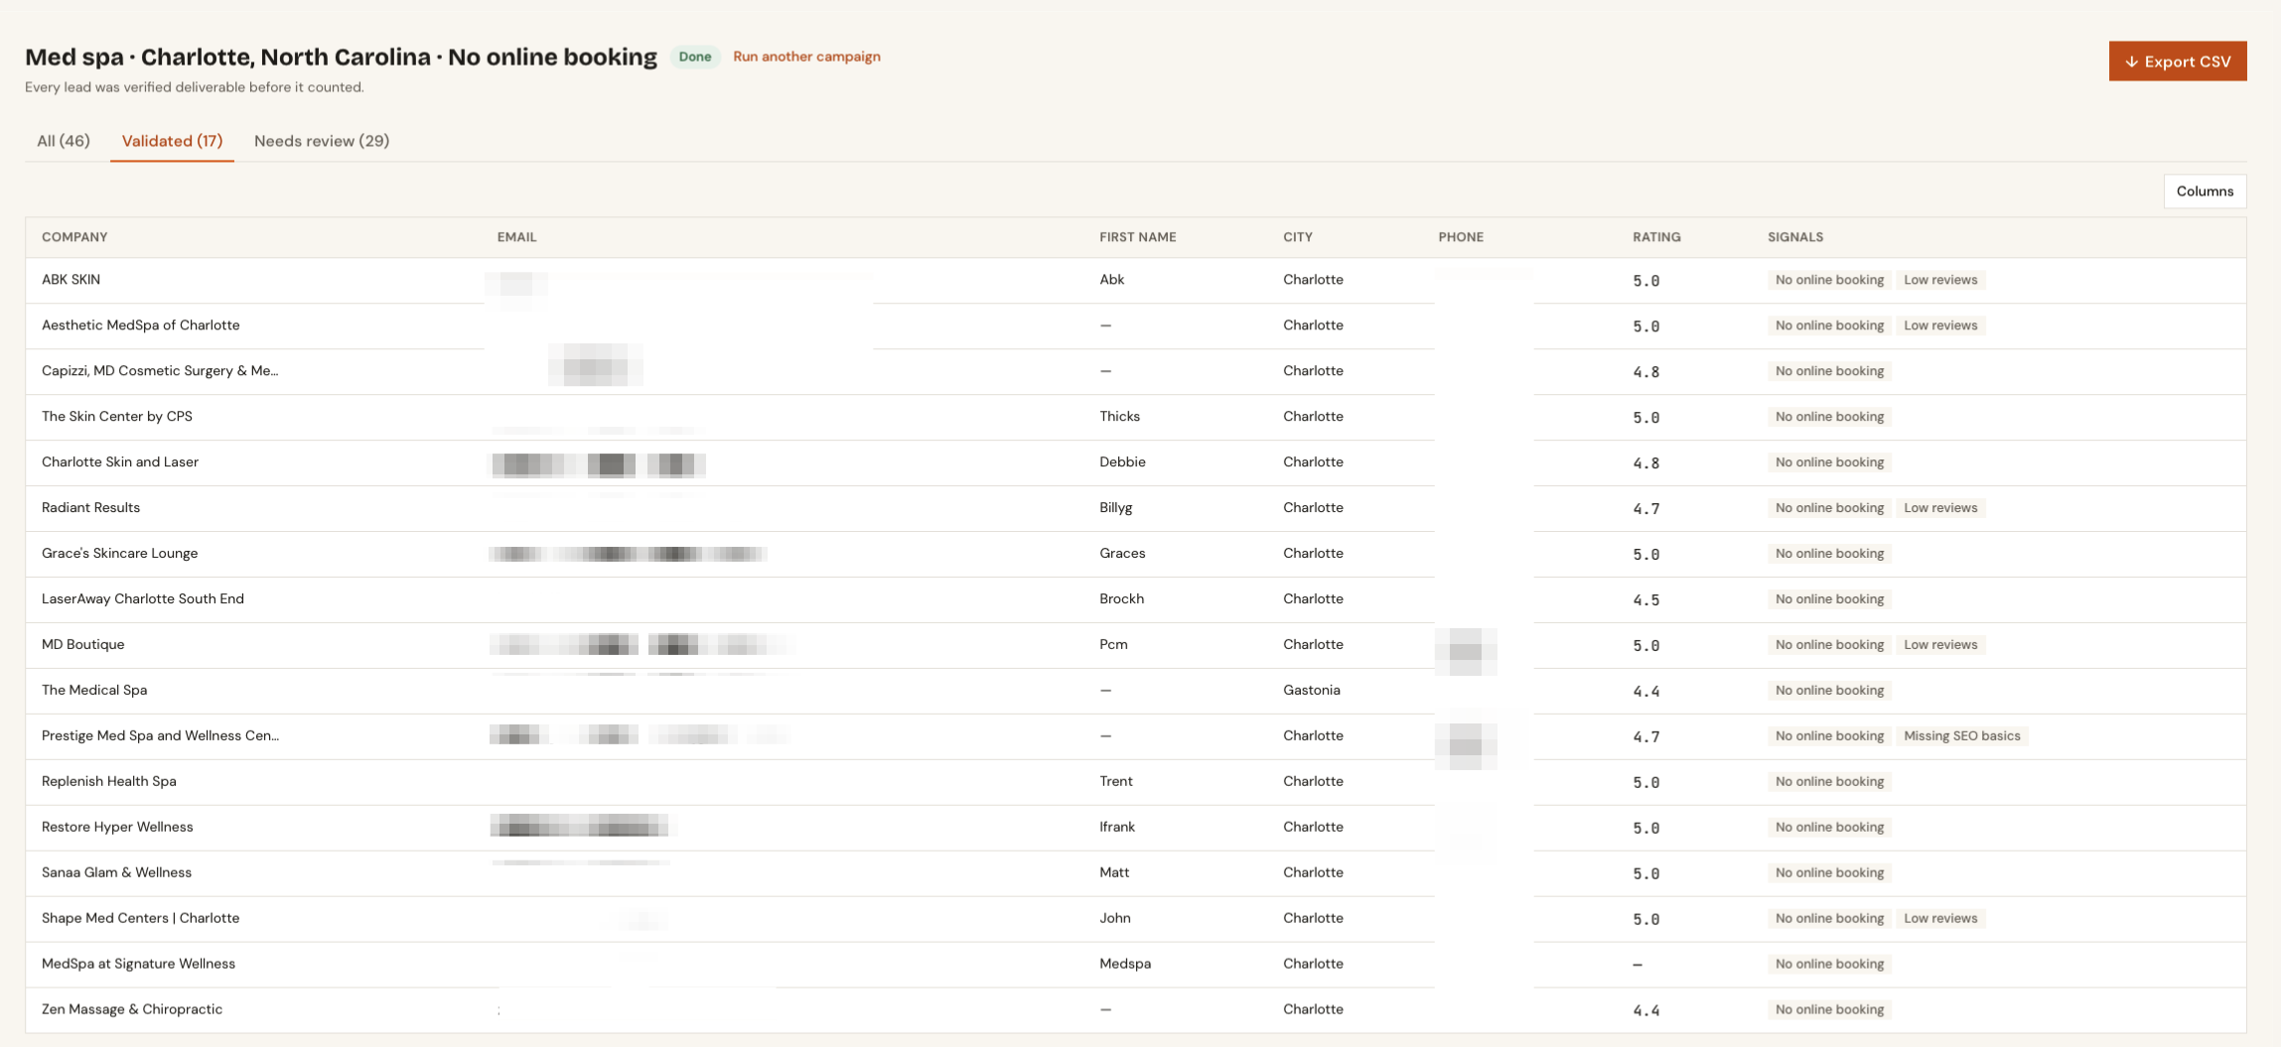
Task: Click the MD Boutique company name
Action: tap(82, 645)
